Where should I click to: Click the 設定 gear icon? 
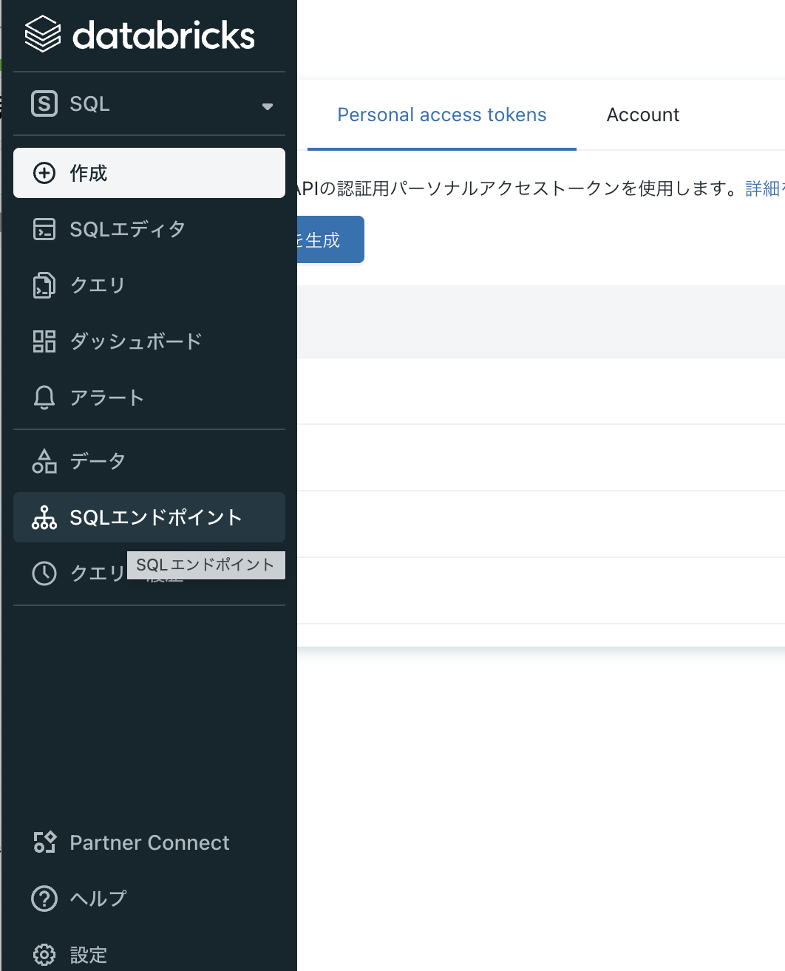pyautogui.click(x=44, y=955)
